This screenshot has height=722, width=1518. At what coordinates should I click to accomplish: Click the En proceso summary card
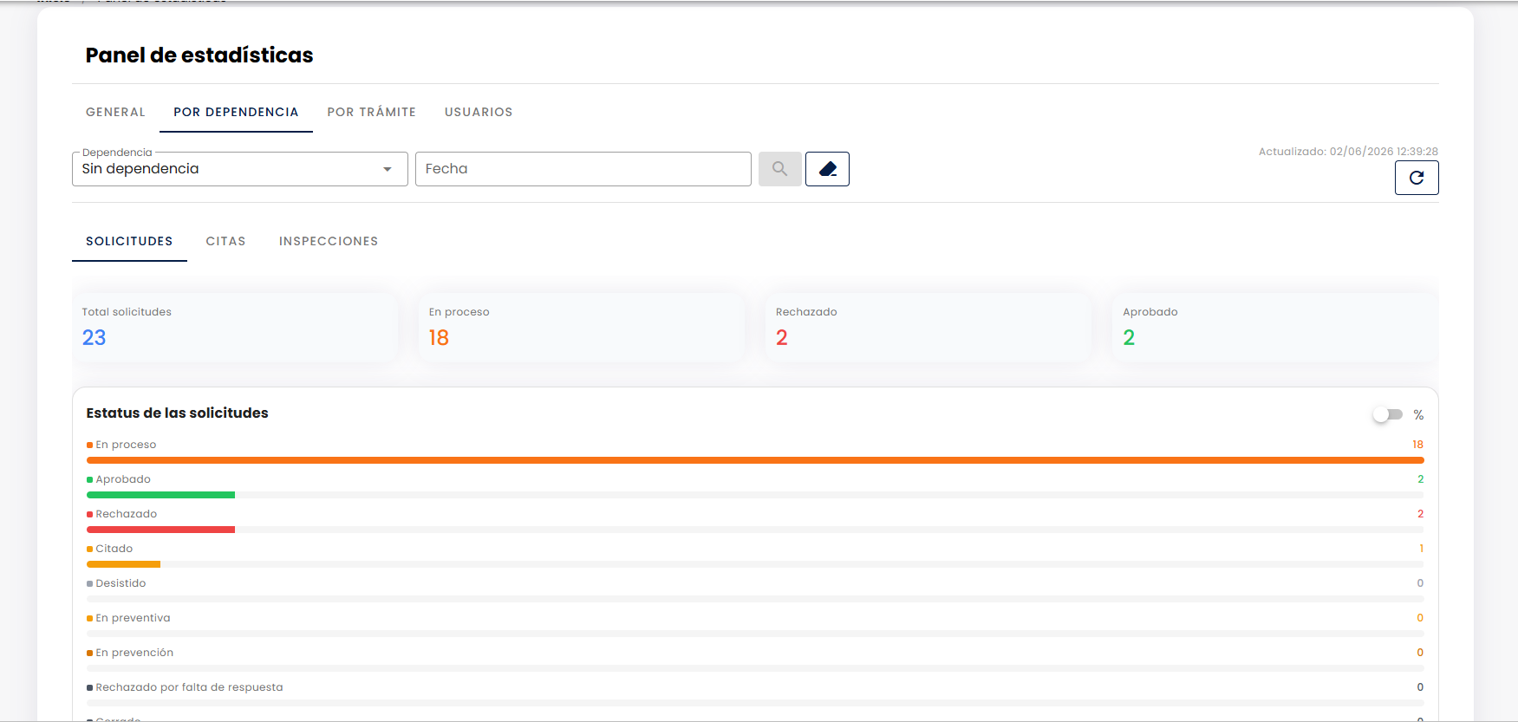[x=582, y=328]
